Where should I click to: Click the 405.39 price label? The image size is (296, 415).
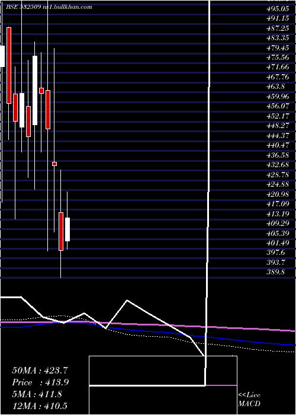(x=278, y=233)
